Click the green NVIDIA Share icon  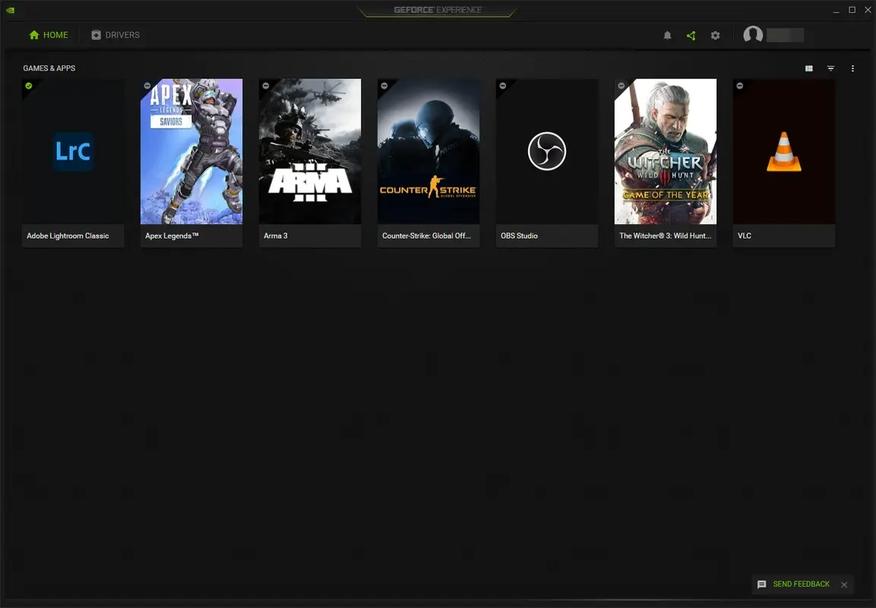coord(691,35)
